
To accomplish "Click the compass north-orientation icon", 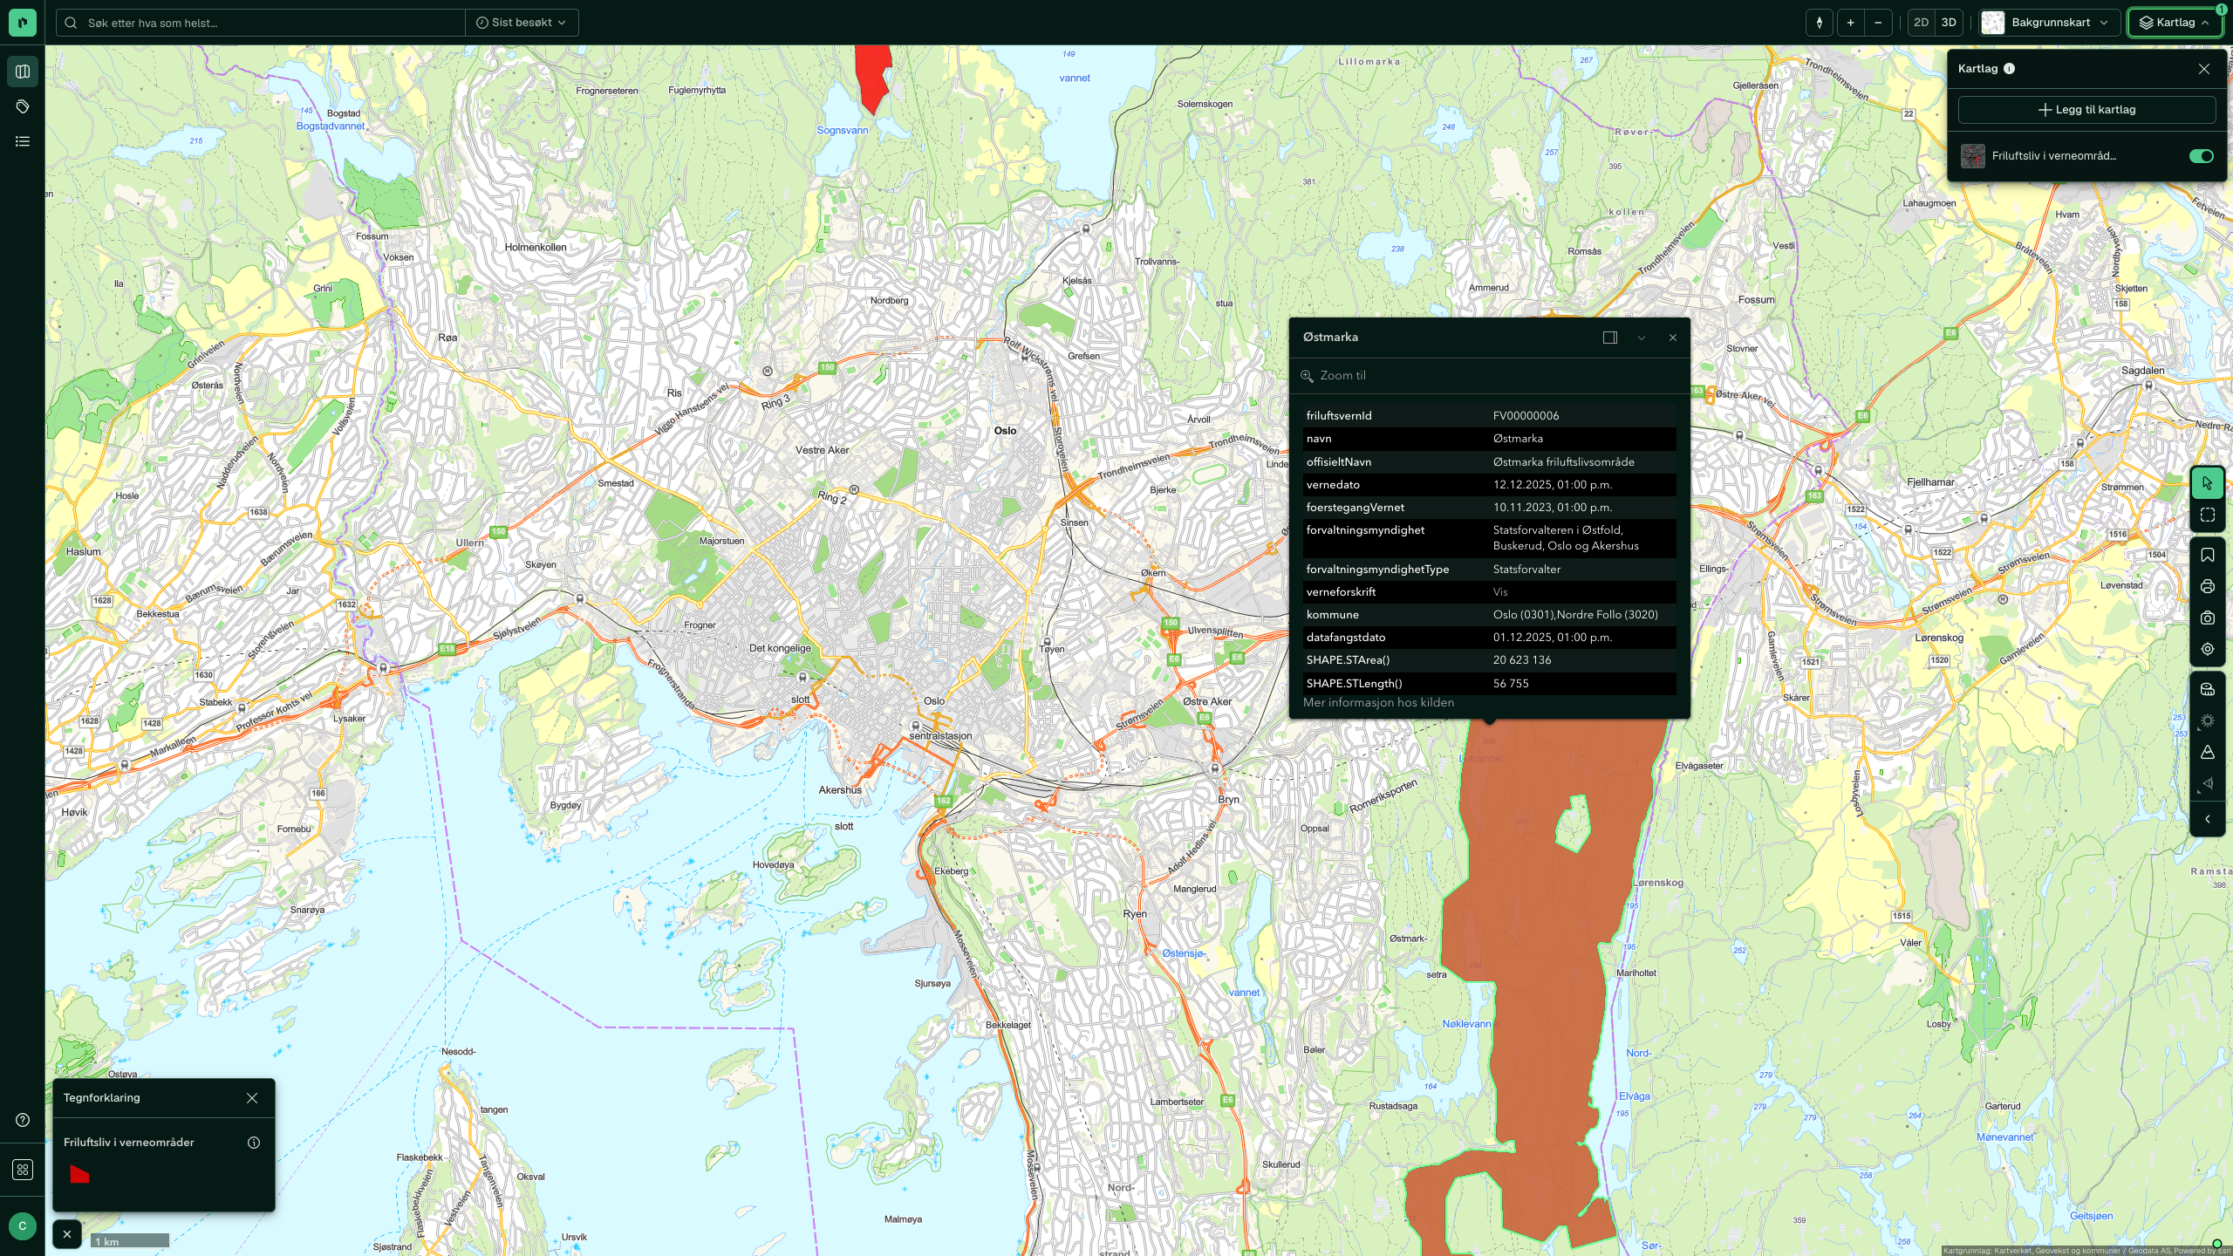I will click(1819, 23).
